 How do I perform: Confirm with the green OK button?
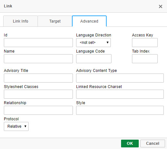click(130, 144)
